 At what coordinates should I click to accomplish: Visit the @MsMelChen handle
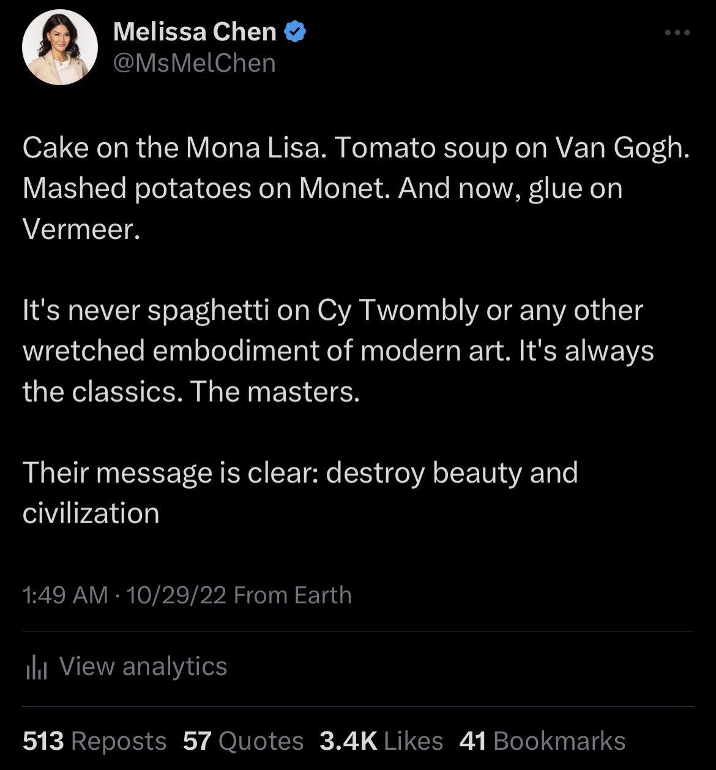pyautogui.click(x=195, y=63)
